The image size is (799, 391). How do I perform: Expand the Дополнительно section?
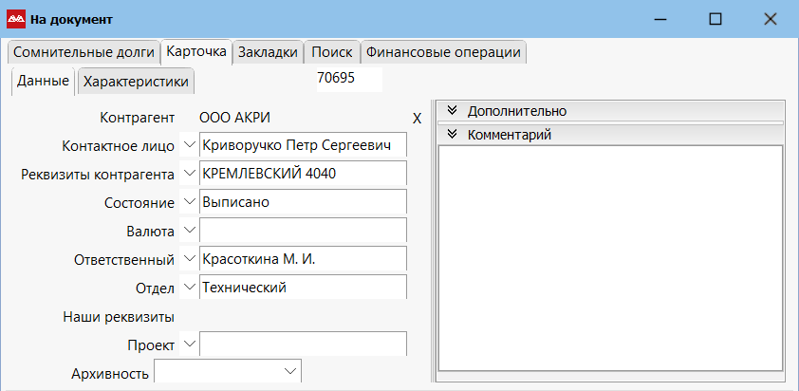pyautogui.click(x=453, y=111)
